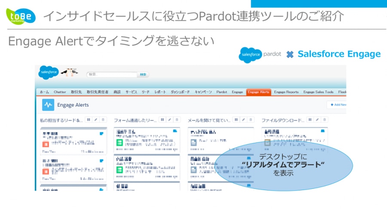
Task: Click the seagull mascot image beside Salesforce logo
Action: [x=70, y=72]
